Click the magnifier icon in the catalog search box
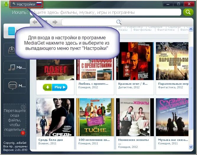 [x=119, y=22]
